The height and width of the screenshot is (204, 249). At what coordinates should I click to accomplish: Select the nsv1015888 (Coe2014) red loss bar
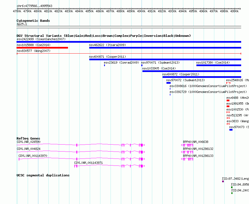[x=42, y=48]
